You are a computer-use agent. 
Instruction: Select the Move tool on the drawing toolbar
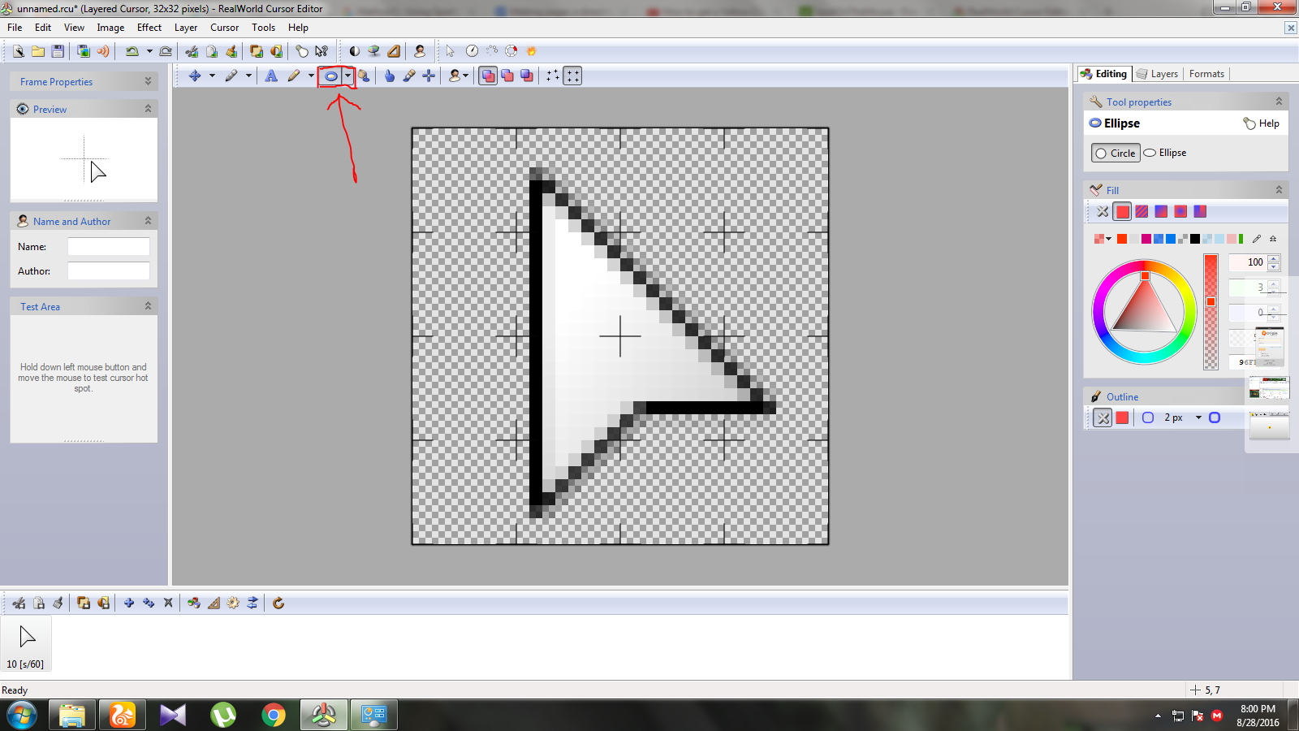(195, 76)
